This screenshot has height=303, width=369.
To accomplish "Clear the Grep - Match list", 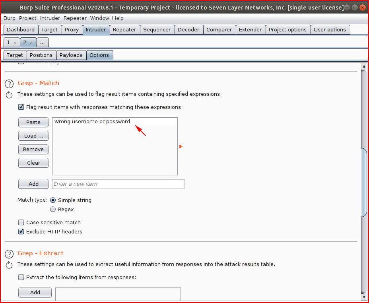I will tap(33, 163).
